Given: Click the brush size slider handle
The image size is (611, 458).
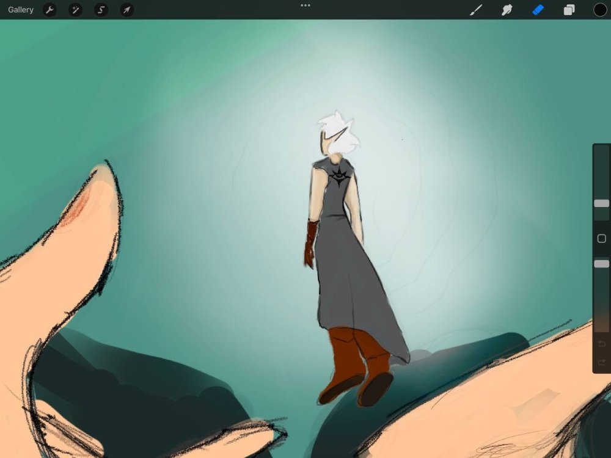Looking at the screenshot, I should [x=601, y=203].
